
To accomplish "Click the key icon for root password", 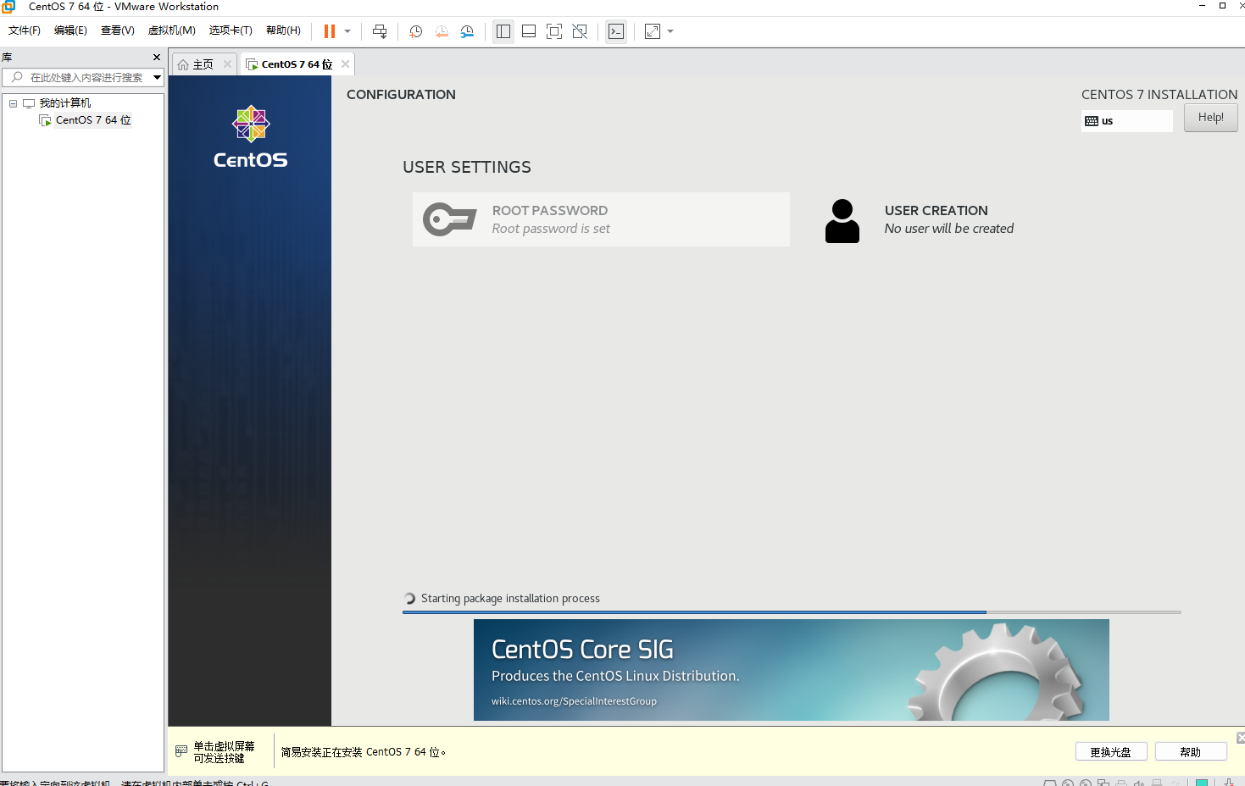I will point(450,219).
